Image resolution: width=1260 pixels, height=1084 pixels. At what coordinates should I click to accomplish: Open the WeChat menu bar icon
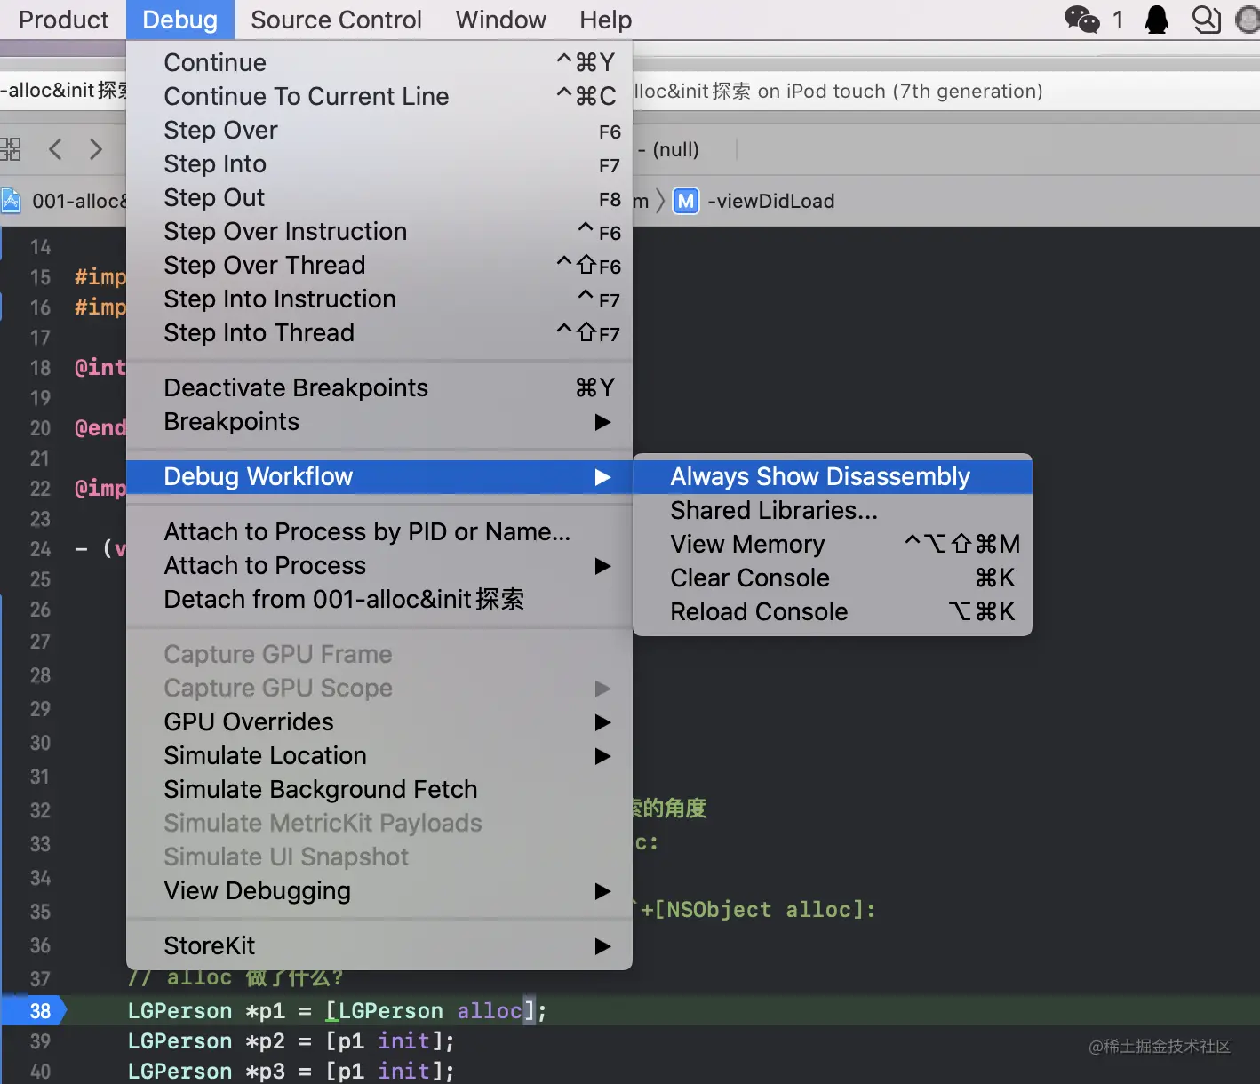coord(1081,19)
